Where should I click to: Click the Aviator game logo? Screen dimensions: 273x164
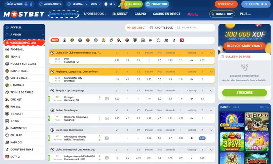click(x=193, y=14)
